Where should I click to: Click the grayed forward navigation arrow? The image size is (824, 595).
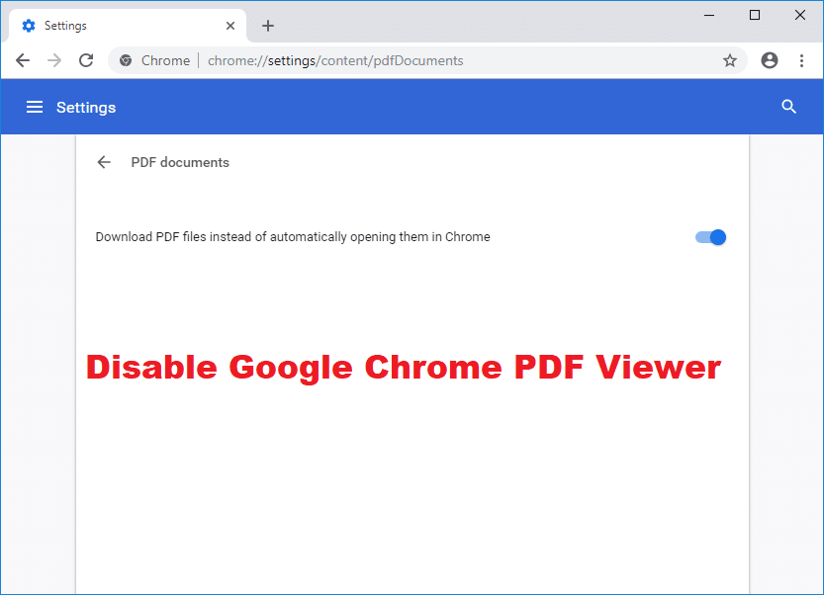pyautogui.click(x=54, y=60)
